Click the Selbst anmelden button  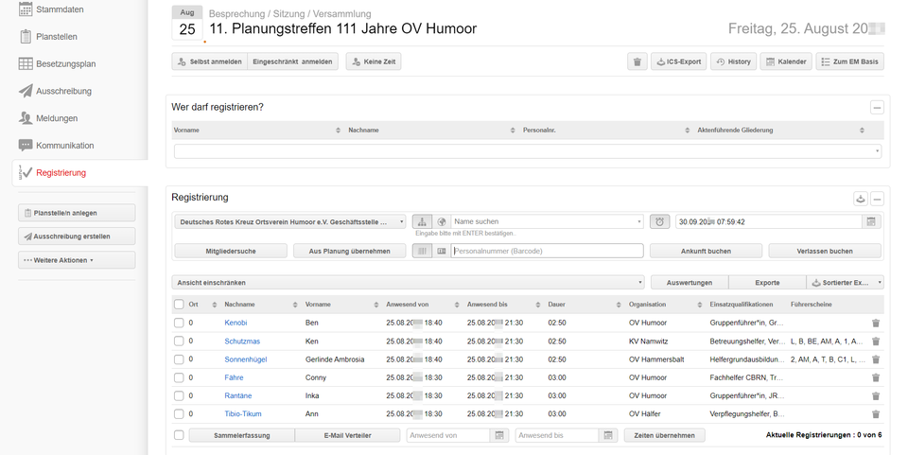[x=210, y=61]
